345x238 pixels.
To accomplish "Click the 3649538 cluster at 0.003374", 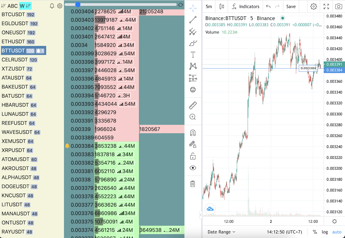I will tap(151, 230).
